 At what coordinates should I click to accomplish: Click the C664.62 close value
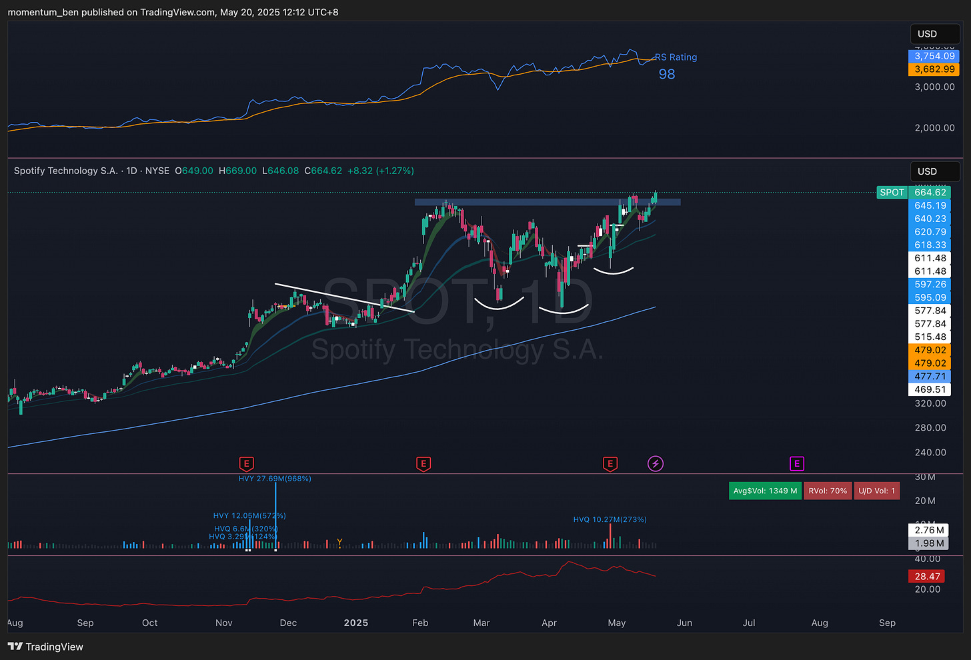[323, 171]
